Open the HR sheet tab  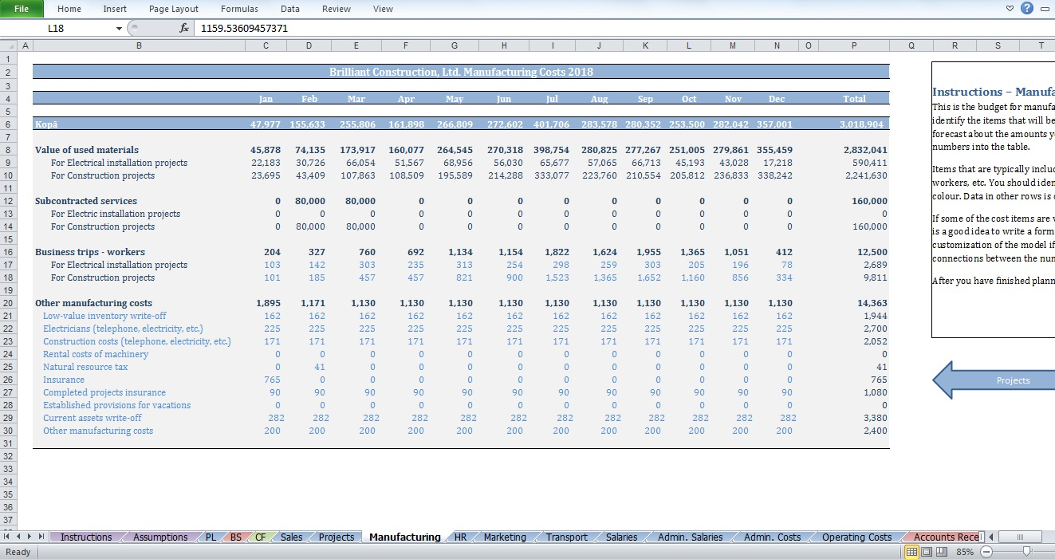point(460,537)
